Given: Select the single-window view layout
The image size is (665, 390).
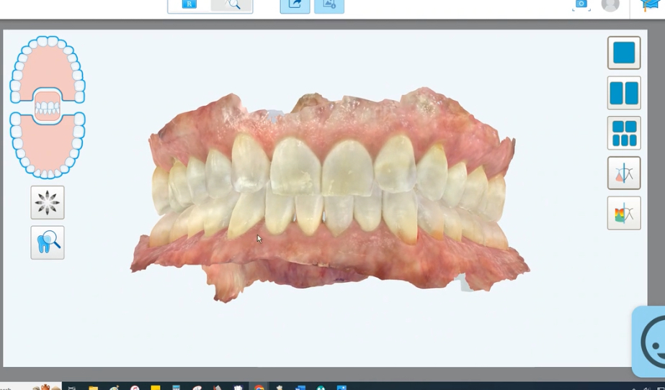Looking at the screenshot, I should pos(624,53).
